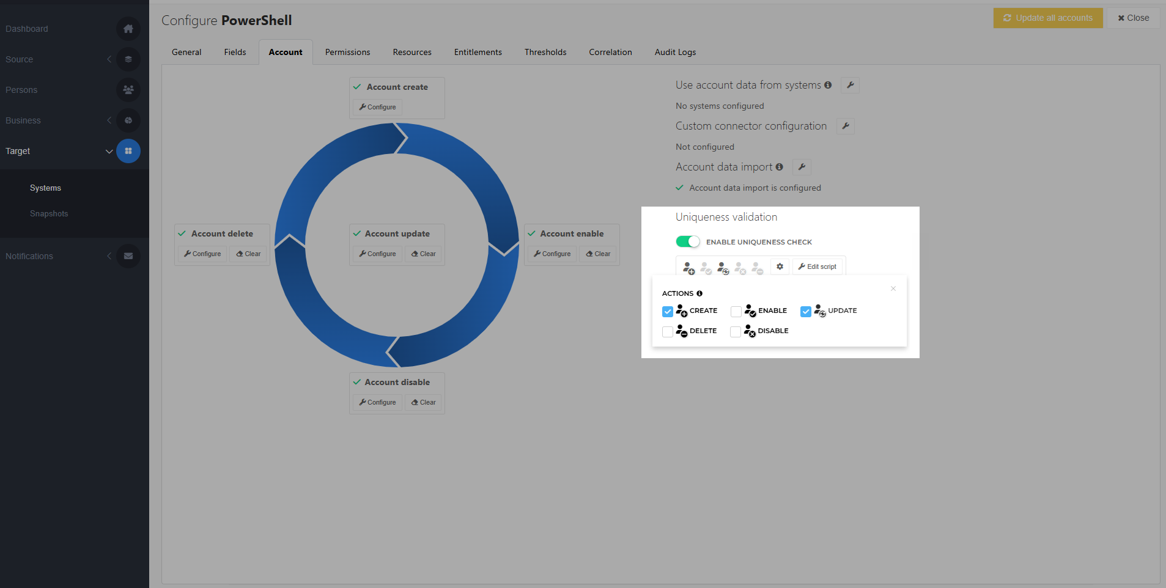Image resolution: width=1166 pixels, height=588 pixels.
Task: Open wrench for account data import
Action: (802, 167)
